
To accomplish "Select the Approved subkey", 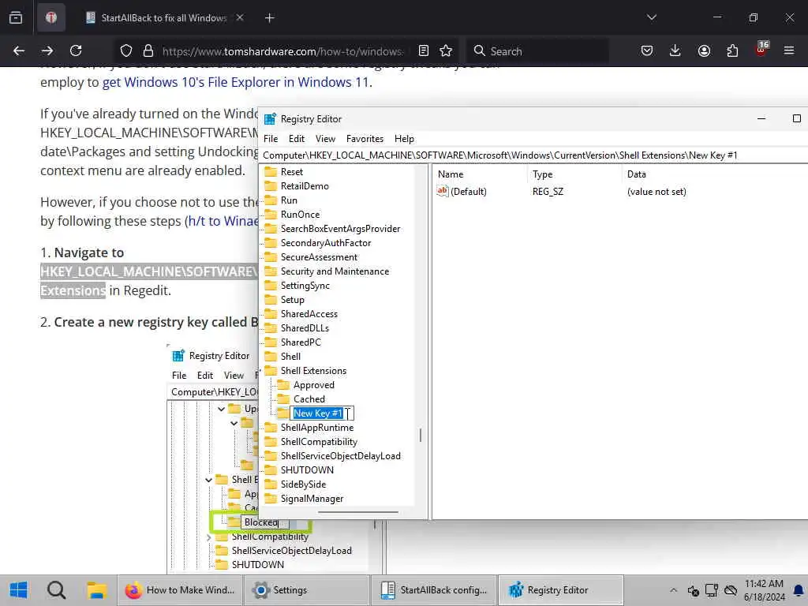I will (x=313, y=385).
